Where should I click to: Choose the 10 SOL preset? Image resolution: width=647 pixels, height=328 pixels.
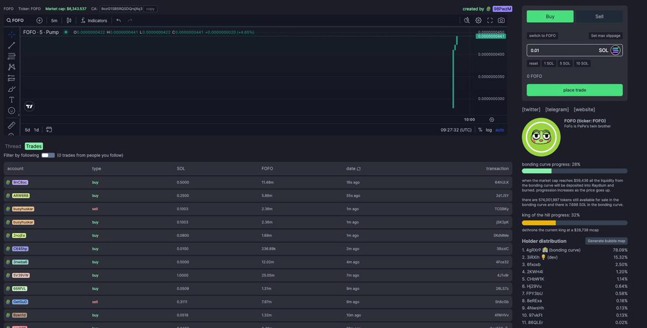coord(582,63)
